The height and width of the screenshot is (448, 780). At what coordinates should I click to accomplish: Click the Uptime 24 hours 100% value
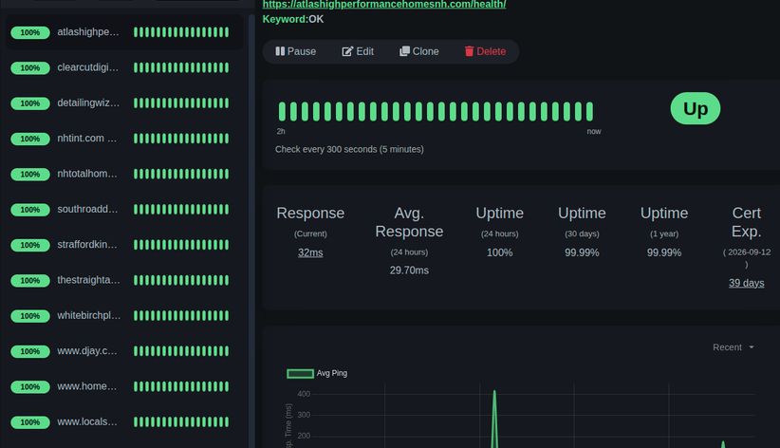coord(499,252)
